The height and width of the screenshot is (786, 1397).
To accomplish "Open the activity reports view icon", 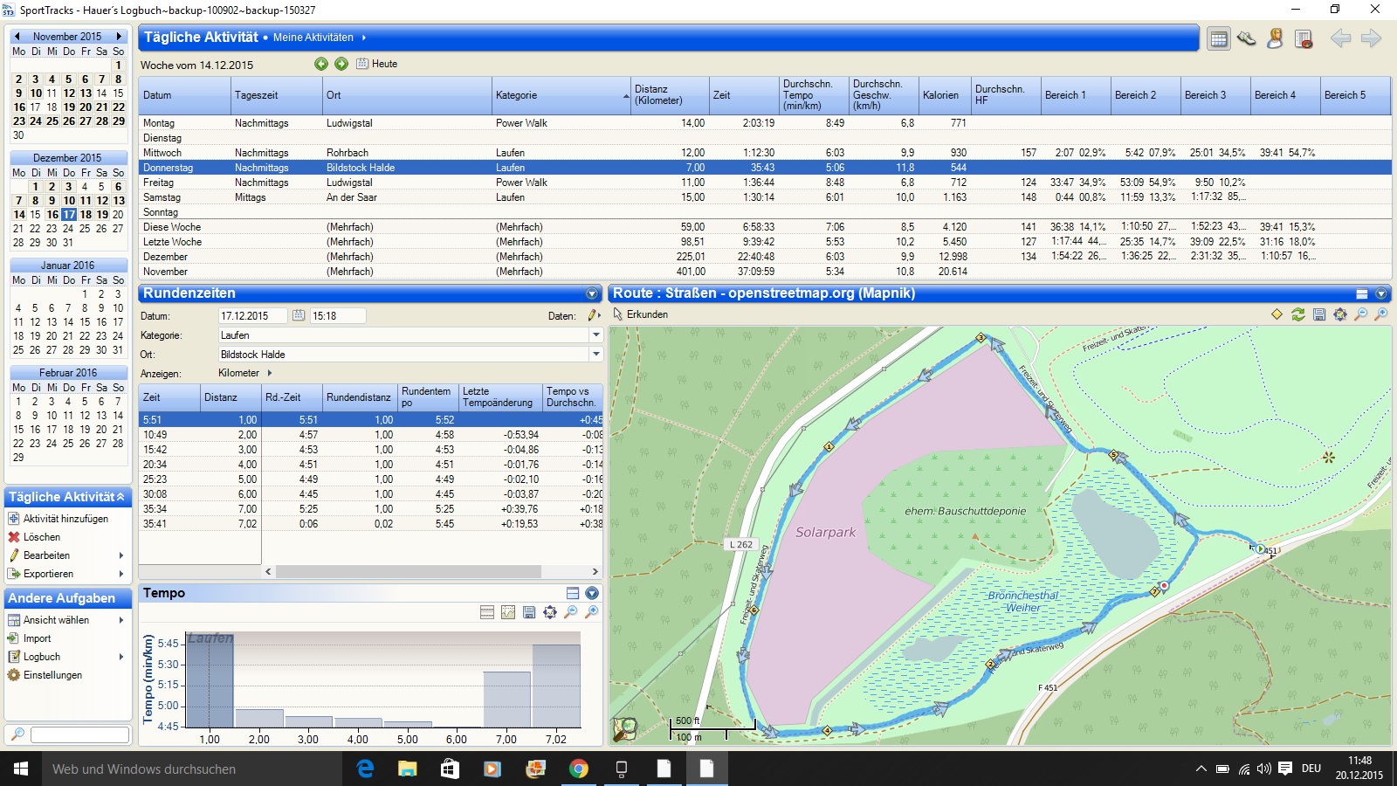I will pos(1304,38).
